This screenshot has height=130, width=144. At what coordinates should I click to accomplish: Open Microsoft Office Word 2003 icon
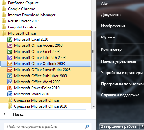click(10, 82)
